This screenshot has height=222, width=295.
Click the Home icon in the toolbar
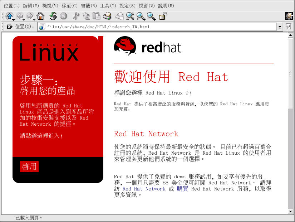(x=40, y=16)
